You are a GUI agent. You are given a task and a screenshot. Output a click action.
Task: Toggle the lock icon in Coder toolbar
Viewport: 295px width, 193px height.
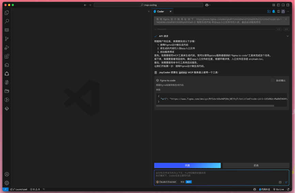283,12
